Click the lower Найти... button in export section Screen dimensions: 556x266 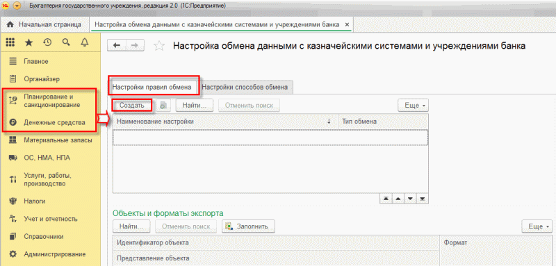(x=131, y=226)
